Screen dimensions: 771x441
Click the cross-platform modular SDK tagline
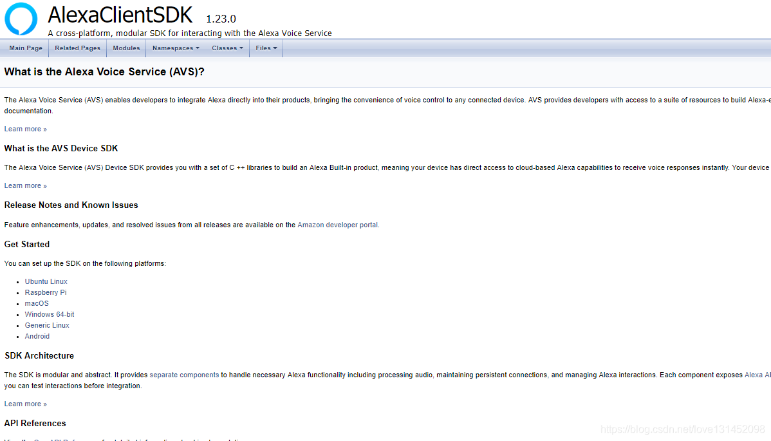coord(190,33)
